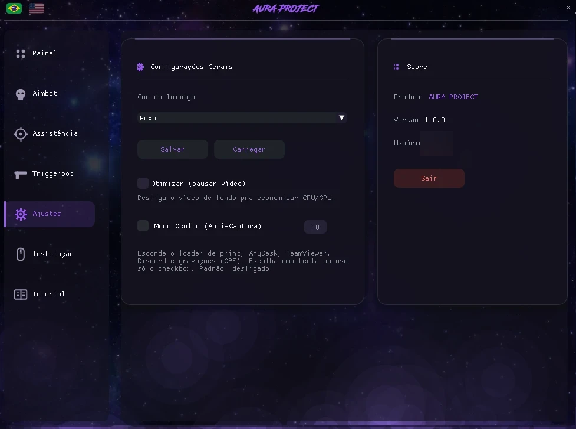
Task: Close the Aura Project window
Action: click(x=568, y=7)
